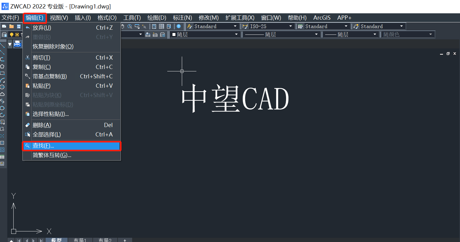Screen dimensions: 460x242
Task: Choose 简繁体互转(G)... menu entry
Action: pyautogui.click(x=72, y=155)
